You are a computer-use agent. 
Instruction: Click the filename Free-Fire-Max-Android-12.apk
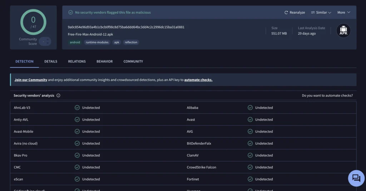(90, 34)
